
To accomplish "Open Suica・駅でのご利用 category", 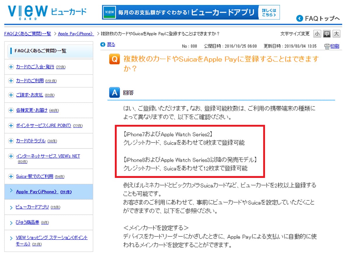I will pyautogui.click(x=35, y=176).
